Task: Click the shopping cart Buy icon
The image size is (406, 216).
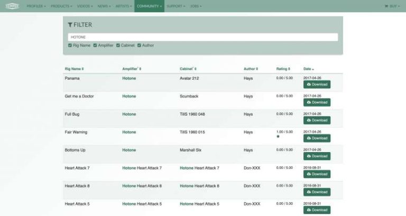Action: [386, 6]
